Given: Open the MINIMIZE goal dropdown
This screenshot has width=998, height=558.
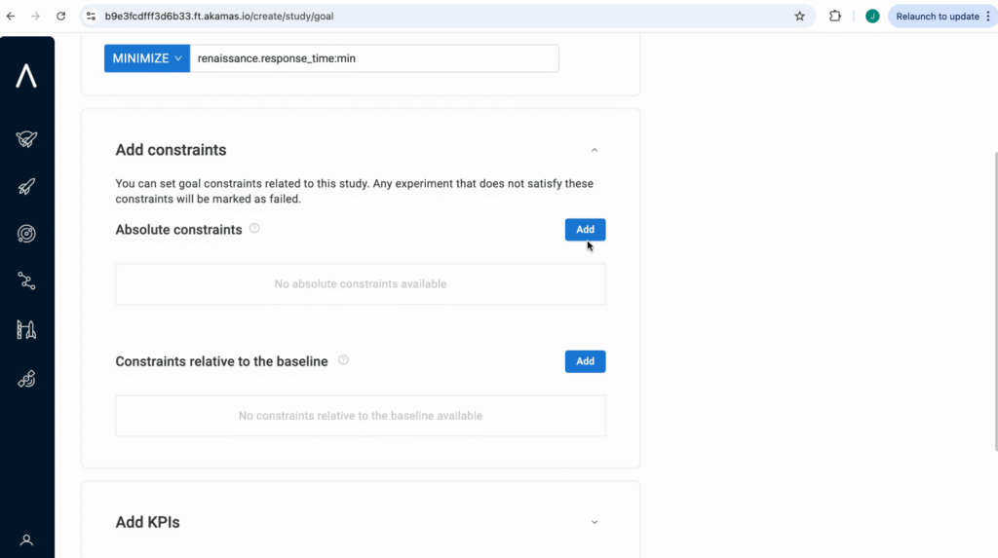Looking at the screenshot, I should point(147,58).
